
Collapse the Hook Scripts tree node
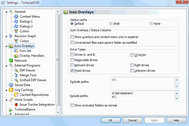click(6, 100)
